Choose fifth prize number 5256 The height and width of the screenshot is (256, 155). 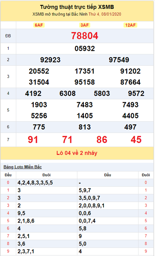tap(39, 116)
